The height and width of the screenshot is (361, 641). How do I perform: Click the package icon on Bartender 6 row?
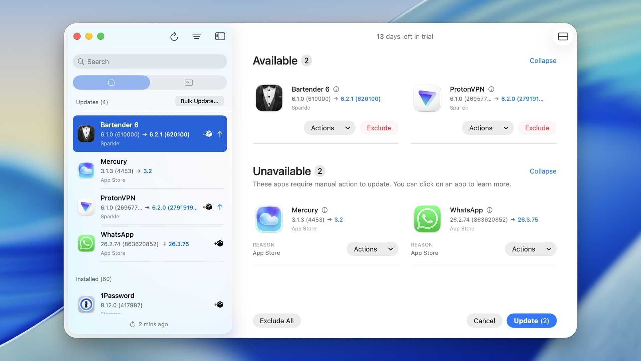pyautogui.click(x=208, y=134)
